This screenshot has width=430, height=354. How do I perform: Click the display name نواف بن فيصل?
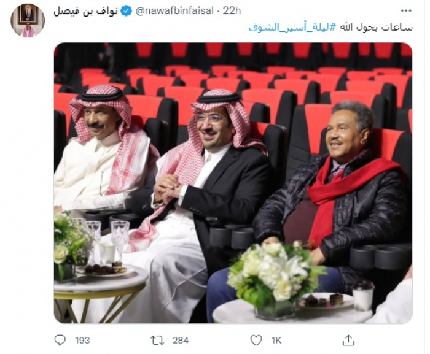[86, 11]
